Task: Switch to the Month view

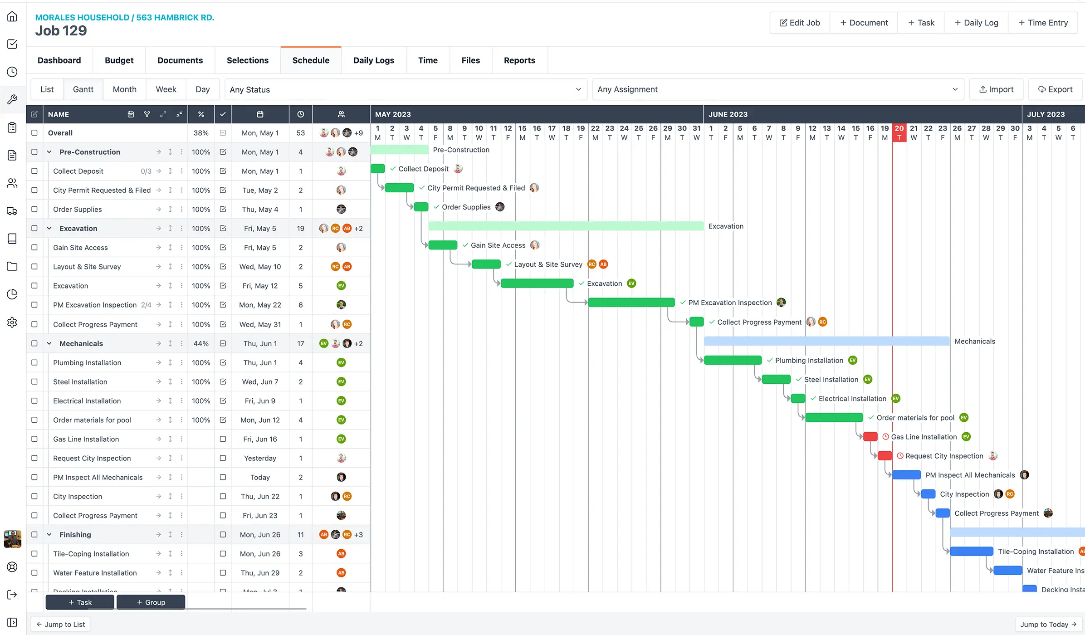Action: [x=125, y=89]
